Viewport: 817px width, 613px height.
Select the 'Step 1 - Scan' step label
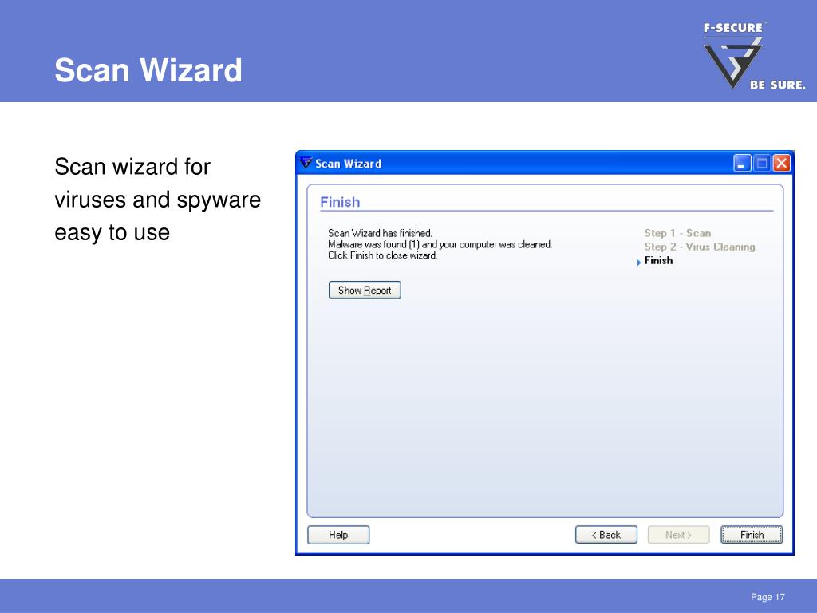677,233
